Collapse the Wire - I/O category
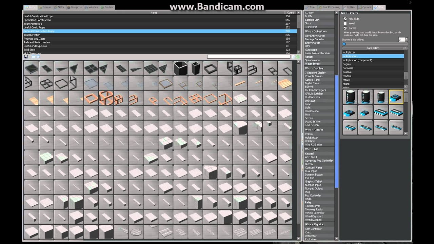 pyautogui.click(x=319, y=149)
